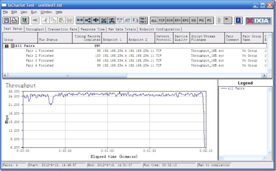Click the Paste (clipboard) toolbar icon
The height and width of the screenshot is (171, 276).
pyautogui.click(x=62, y=20)
